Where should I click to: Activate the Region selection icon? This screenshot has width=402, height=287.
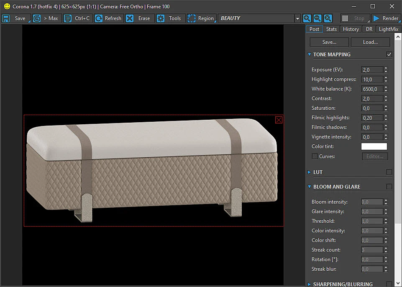coord(192,18)
